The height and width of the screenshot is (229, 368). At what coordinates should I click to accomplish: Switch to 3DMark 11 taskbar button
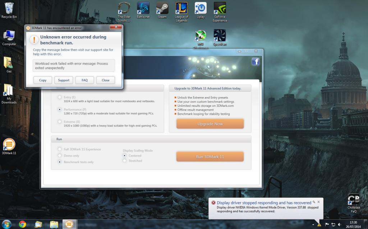69,224
